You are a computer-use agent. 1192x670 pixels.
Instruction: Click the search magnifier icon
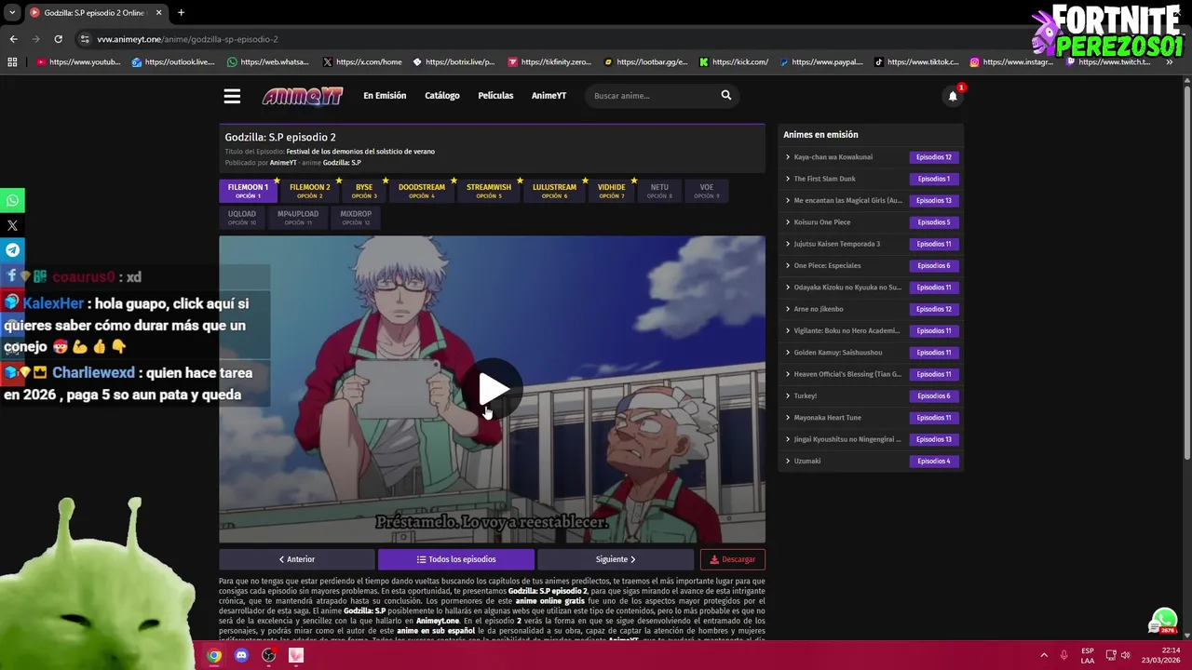pos(726,95)
